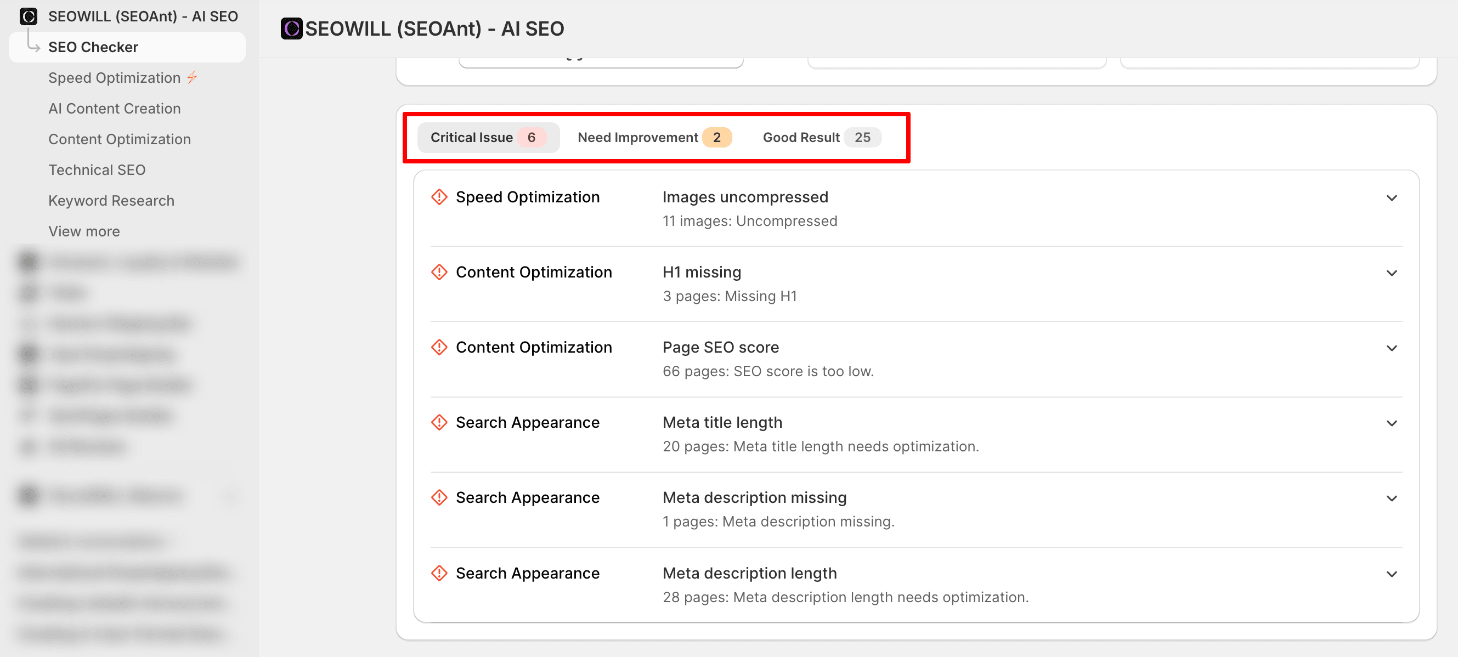Click warning icon on Meta description length row

coord(439,573)
